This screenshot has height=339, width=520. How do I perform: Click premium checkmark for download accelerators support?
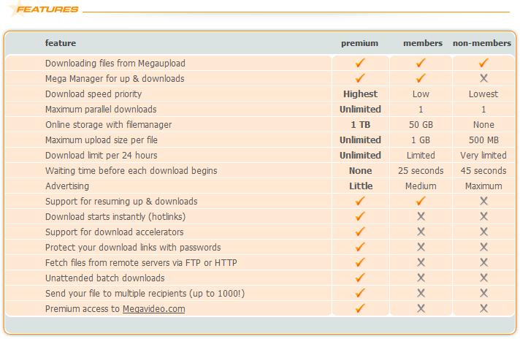(x=360, y=232)
